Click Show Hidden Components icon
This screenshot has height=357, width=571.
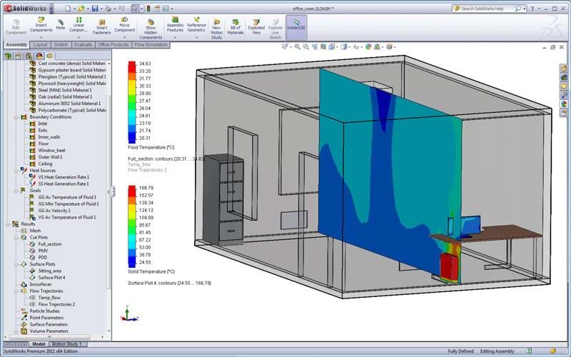[151, 21]
